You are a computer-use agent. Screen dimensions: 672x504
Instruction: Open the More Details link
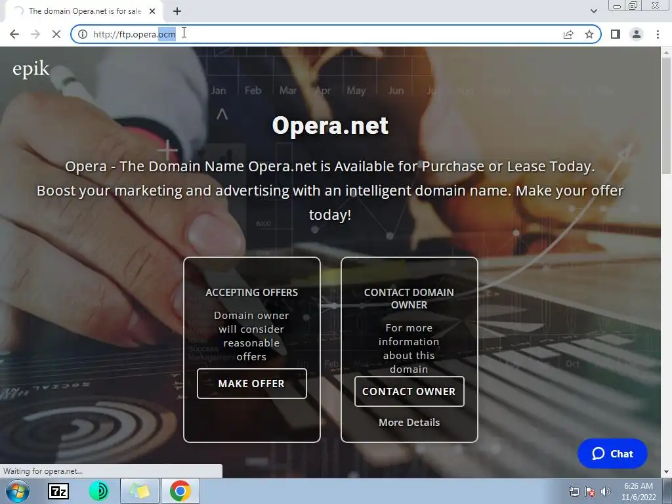click(x=409, y=422)
